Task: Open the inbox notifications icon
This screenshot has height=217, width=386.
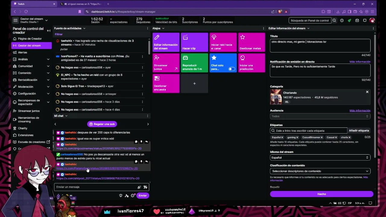Action: (x=357, y=20)
